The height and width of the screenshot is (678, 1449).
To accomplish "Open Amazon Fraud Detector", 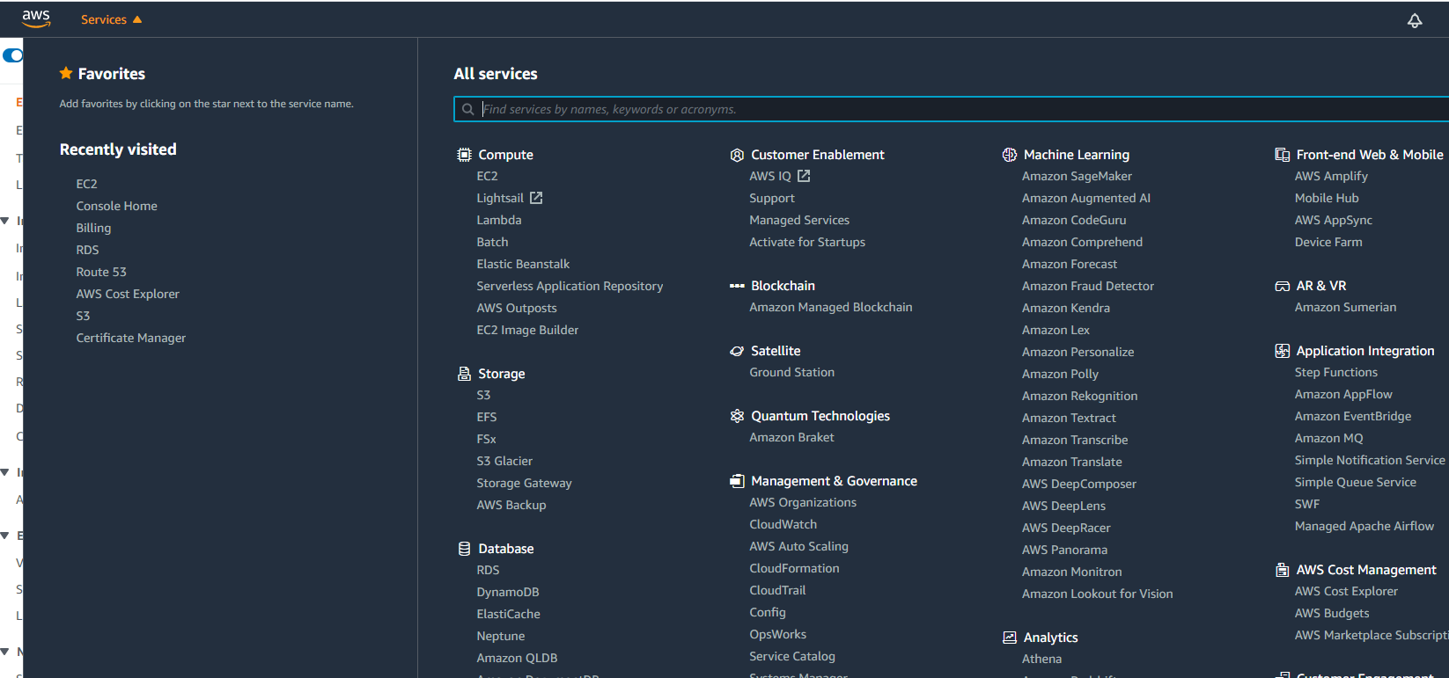I will 1087,286.
